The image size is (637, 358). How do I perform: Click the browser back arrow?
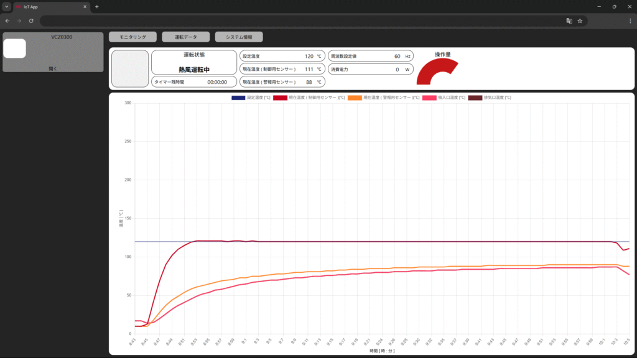[x=7, y=21]
